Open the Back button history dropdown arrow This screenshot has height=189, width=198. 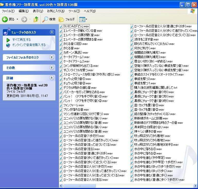(x=17, y=19)
